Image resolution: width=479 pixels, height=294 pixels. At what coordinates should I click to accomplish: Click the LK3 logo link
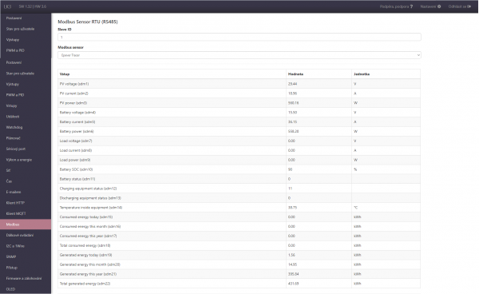click(8, 6)
